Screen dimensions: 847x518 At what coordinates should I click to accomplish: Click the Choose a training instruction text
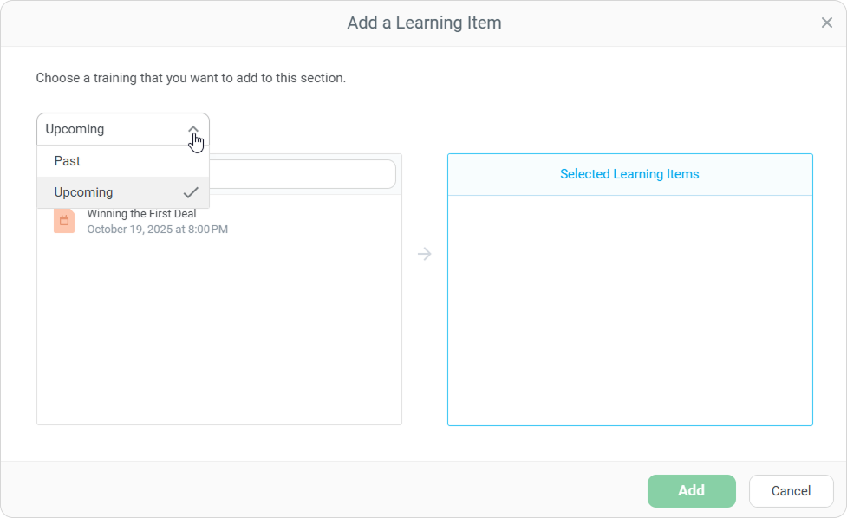pyautogui.click(x=191, y=78)
